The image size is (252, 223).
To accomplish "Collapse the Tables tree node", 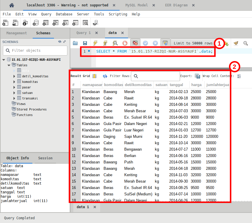I will 9,65.
